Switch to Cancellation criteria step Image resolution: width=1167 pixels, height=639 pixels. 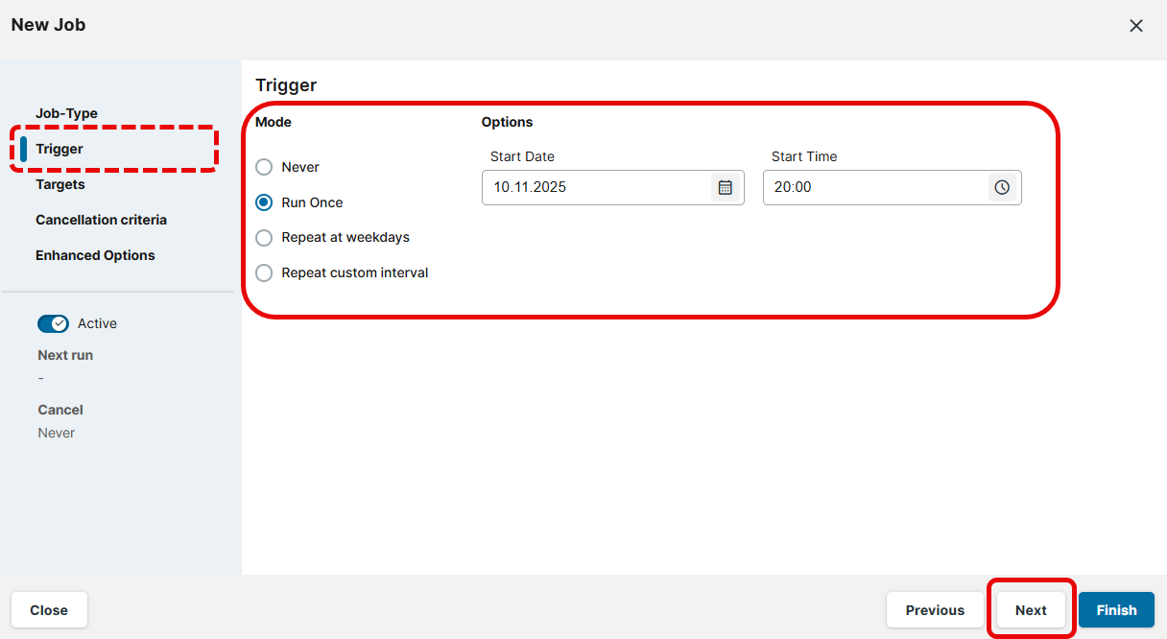[101, 220]
